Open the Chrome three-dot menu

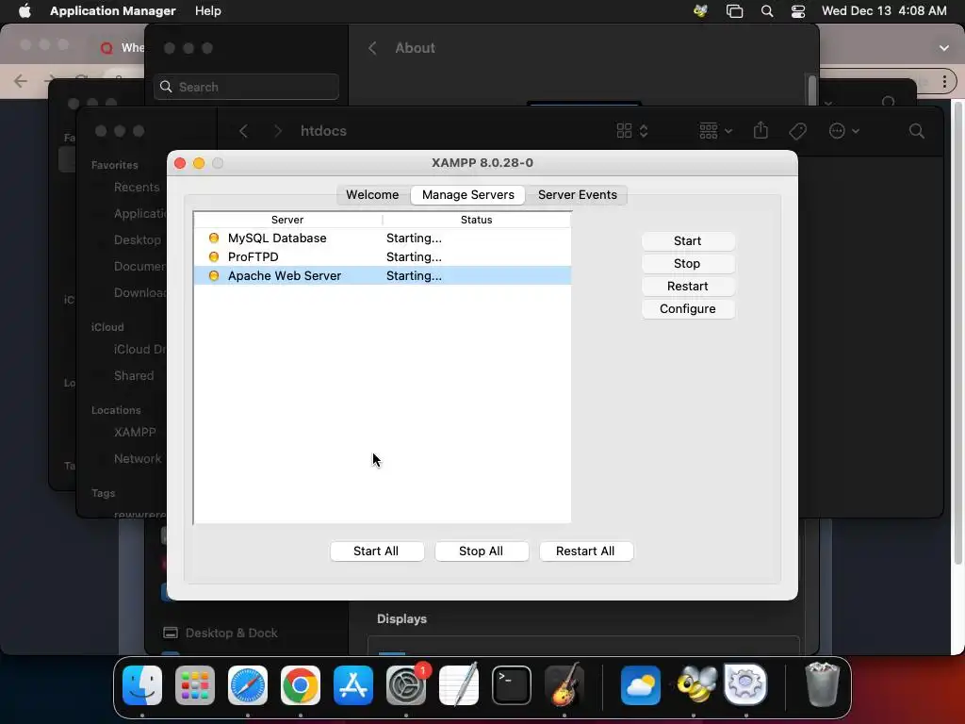pos(944,81)
